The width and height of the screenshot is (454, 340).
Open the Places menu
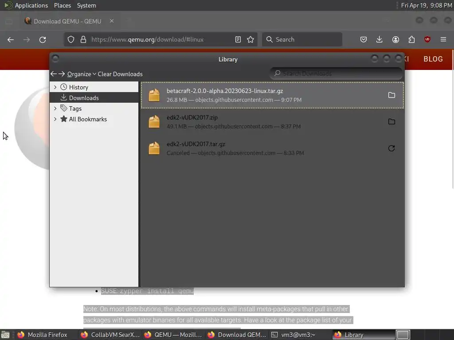(63, 5)
